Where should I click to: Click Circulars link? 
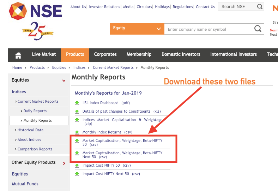pyautogui.click(x=144, y=7)
